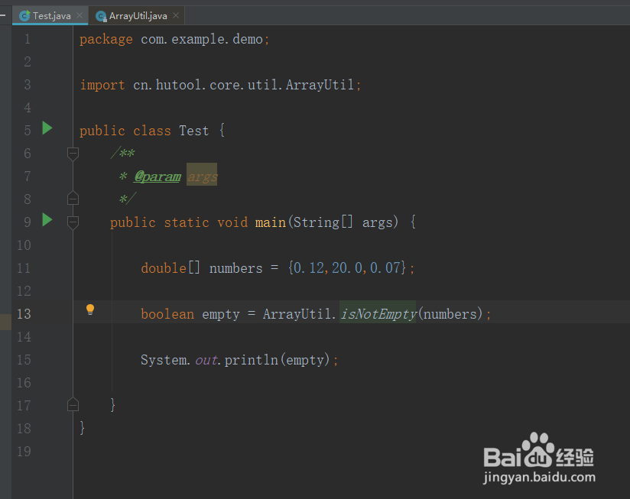Image resolution: width=630 pixels, height=499 pixels.
Task: Click the package com.example.demo declaration
Action: click(x=174, y=39)
